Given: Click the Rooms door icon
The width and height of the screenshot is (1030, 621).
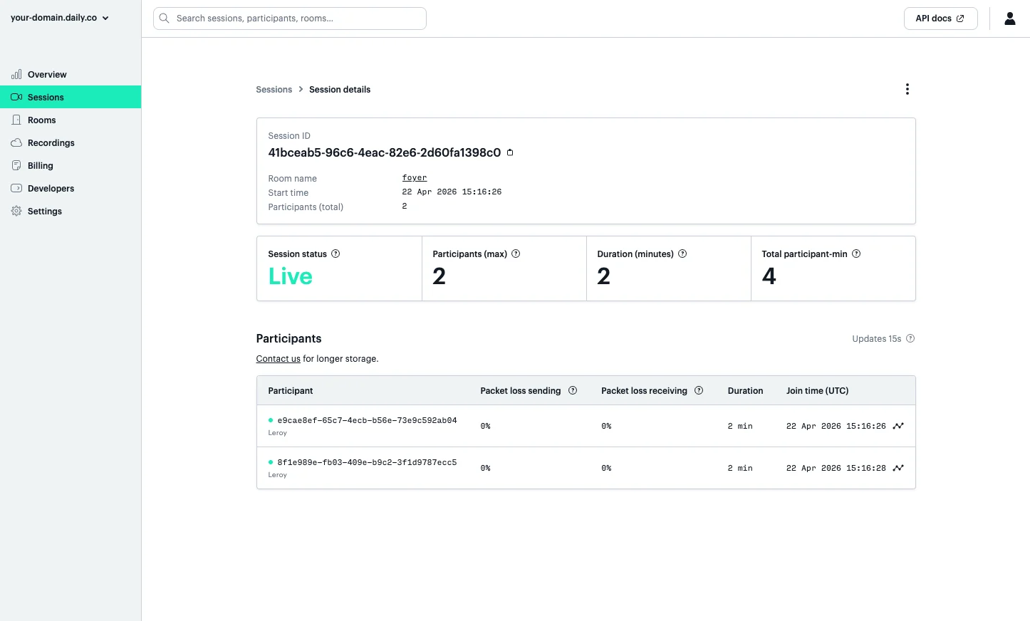Looking at the screenshot, I should click(x=16, y=120).
